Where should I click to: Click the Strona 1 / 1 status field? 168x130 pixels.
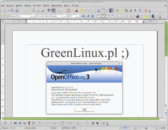coord(12,128)
